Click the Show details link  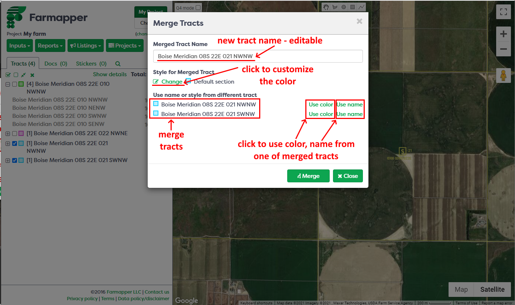(x=110, y=74)
